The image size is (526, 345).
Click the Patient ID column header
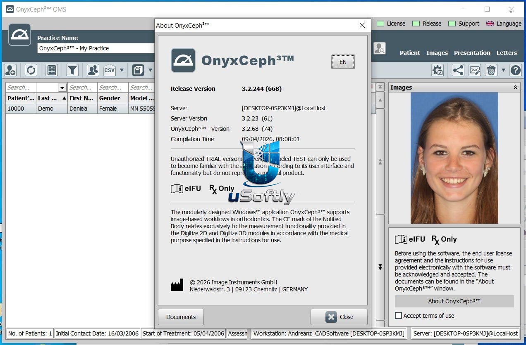click(21, 98)
